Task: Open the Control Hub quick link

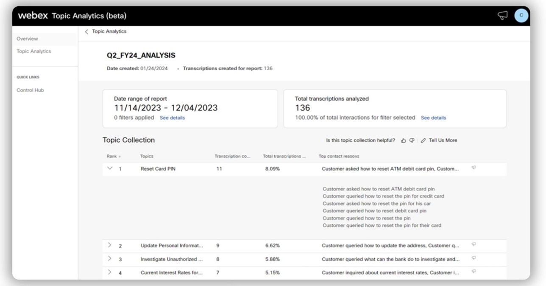Action: [30, 90]
